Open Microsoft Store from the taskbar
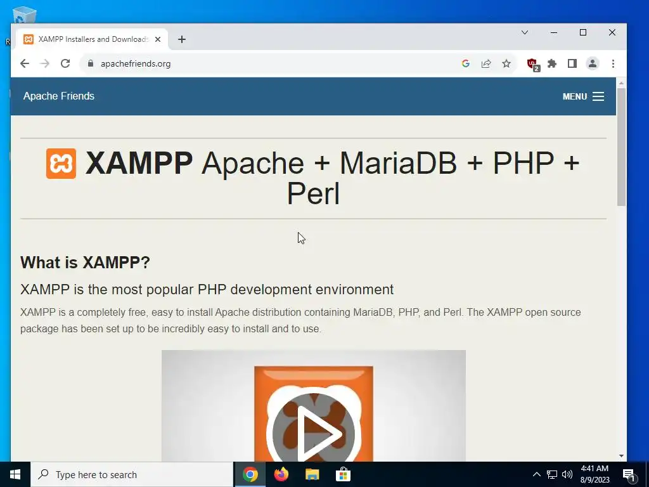649x487 pixels. point(343,474)
